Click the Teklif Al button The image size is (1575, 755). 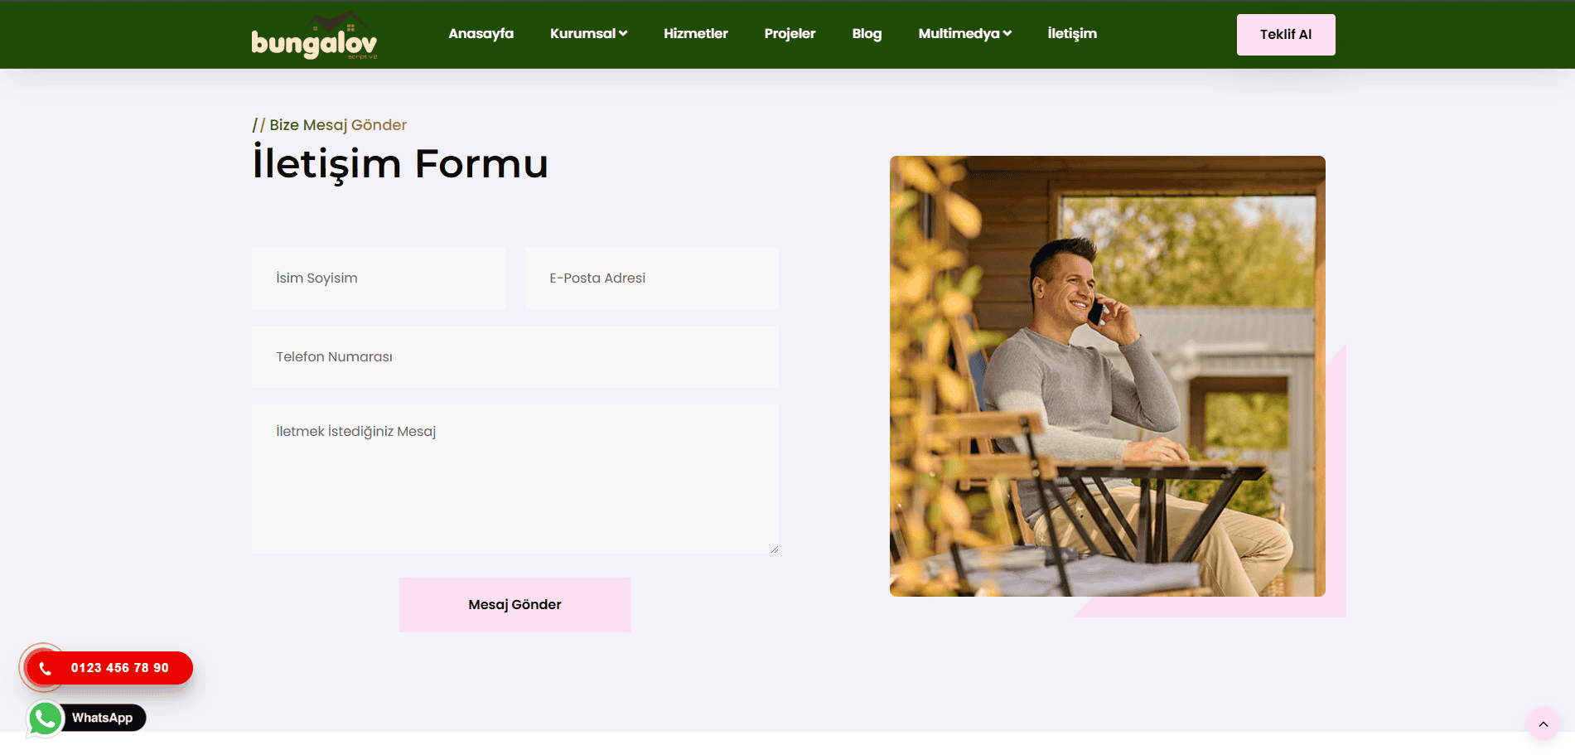[x=1286, y=35]
